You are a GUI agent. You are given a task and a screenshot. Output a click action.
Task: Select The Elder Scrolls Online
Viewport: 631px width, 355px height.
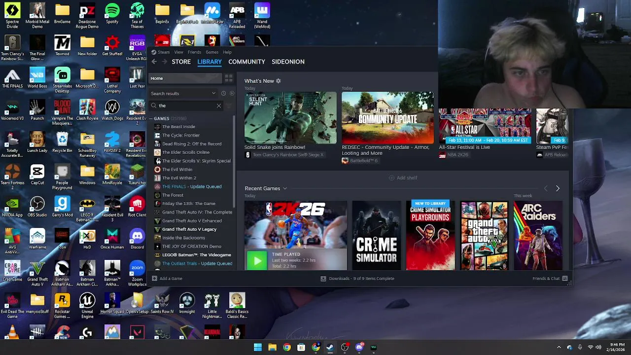(186, 152)
